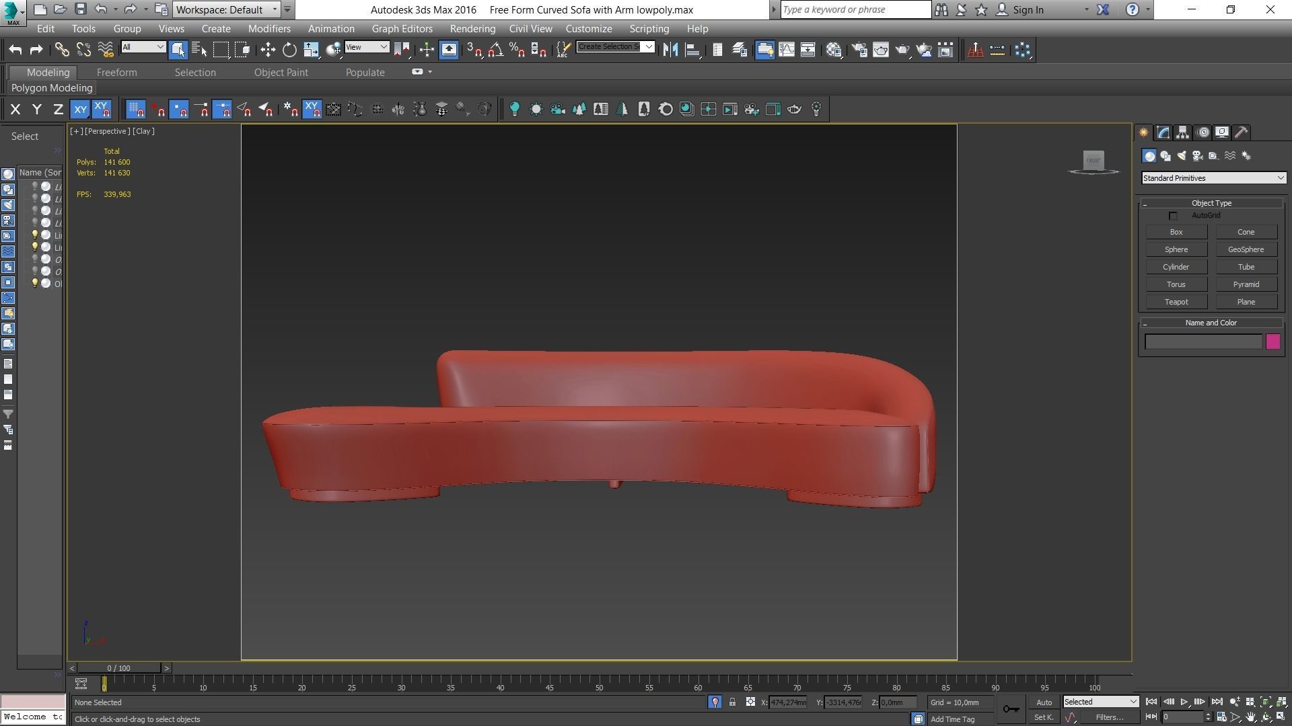1292x726 pixels.
Task: Open the Modify command panel tab
Action: click(x=1163, y=132)
